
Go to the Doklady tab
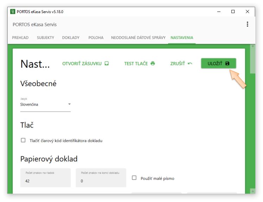coord(71,38)
